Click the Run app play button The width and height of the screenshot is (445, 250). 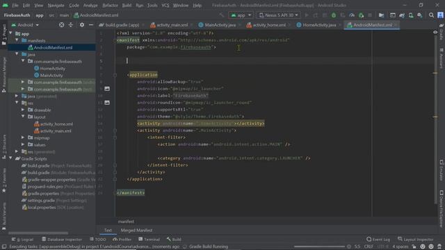tap(307, 15)
